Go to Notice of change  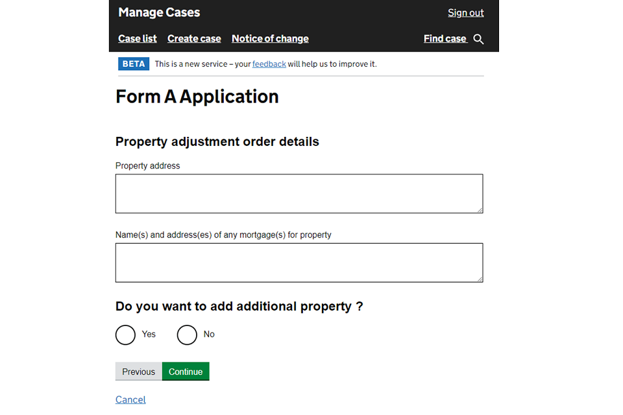tap(270, 39)
